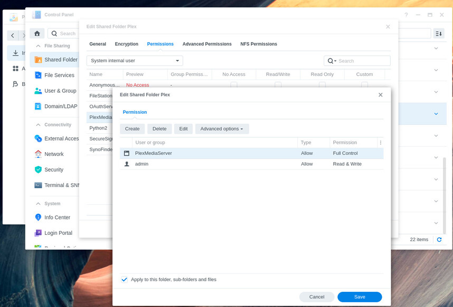Image resolution: width=453 pixels, height=307 pixels.
Task: Open Domain/LDAP settings
Action: click(x=54, y=106)
